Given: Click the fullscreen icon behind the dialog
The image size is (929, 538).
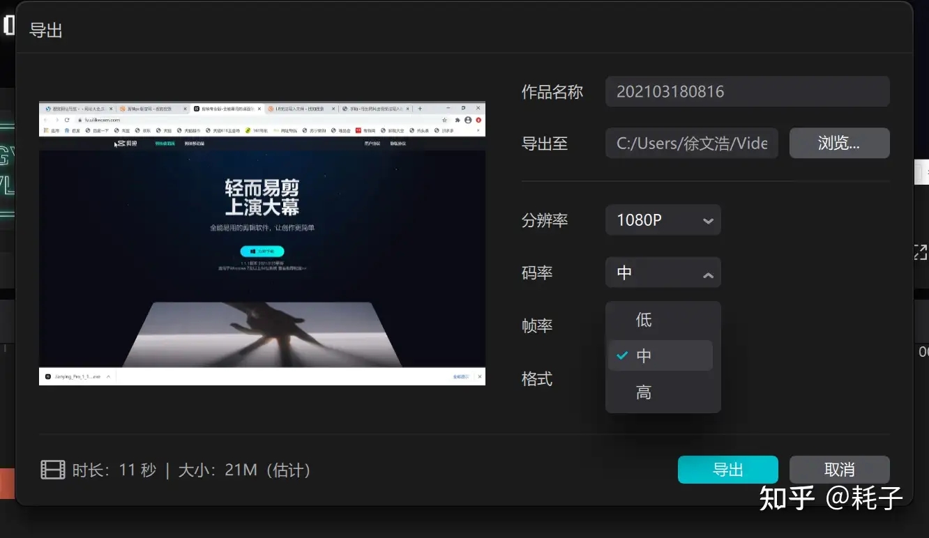Looking at the screenshot, I should click(x=921, y=252).
